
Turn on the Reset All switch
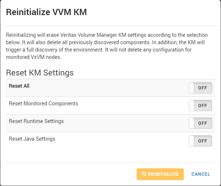pyautogui.click(x=200, y=88)
